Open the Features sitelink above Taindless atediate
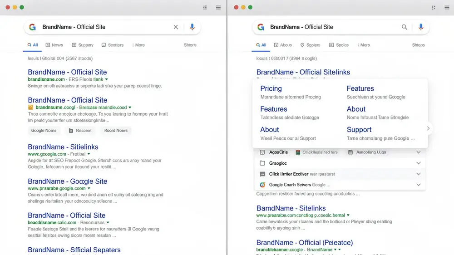The width and height of the screenshot is (454, 255). 274,109
